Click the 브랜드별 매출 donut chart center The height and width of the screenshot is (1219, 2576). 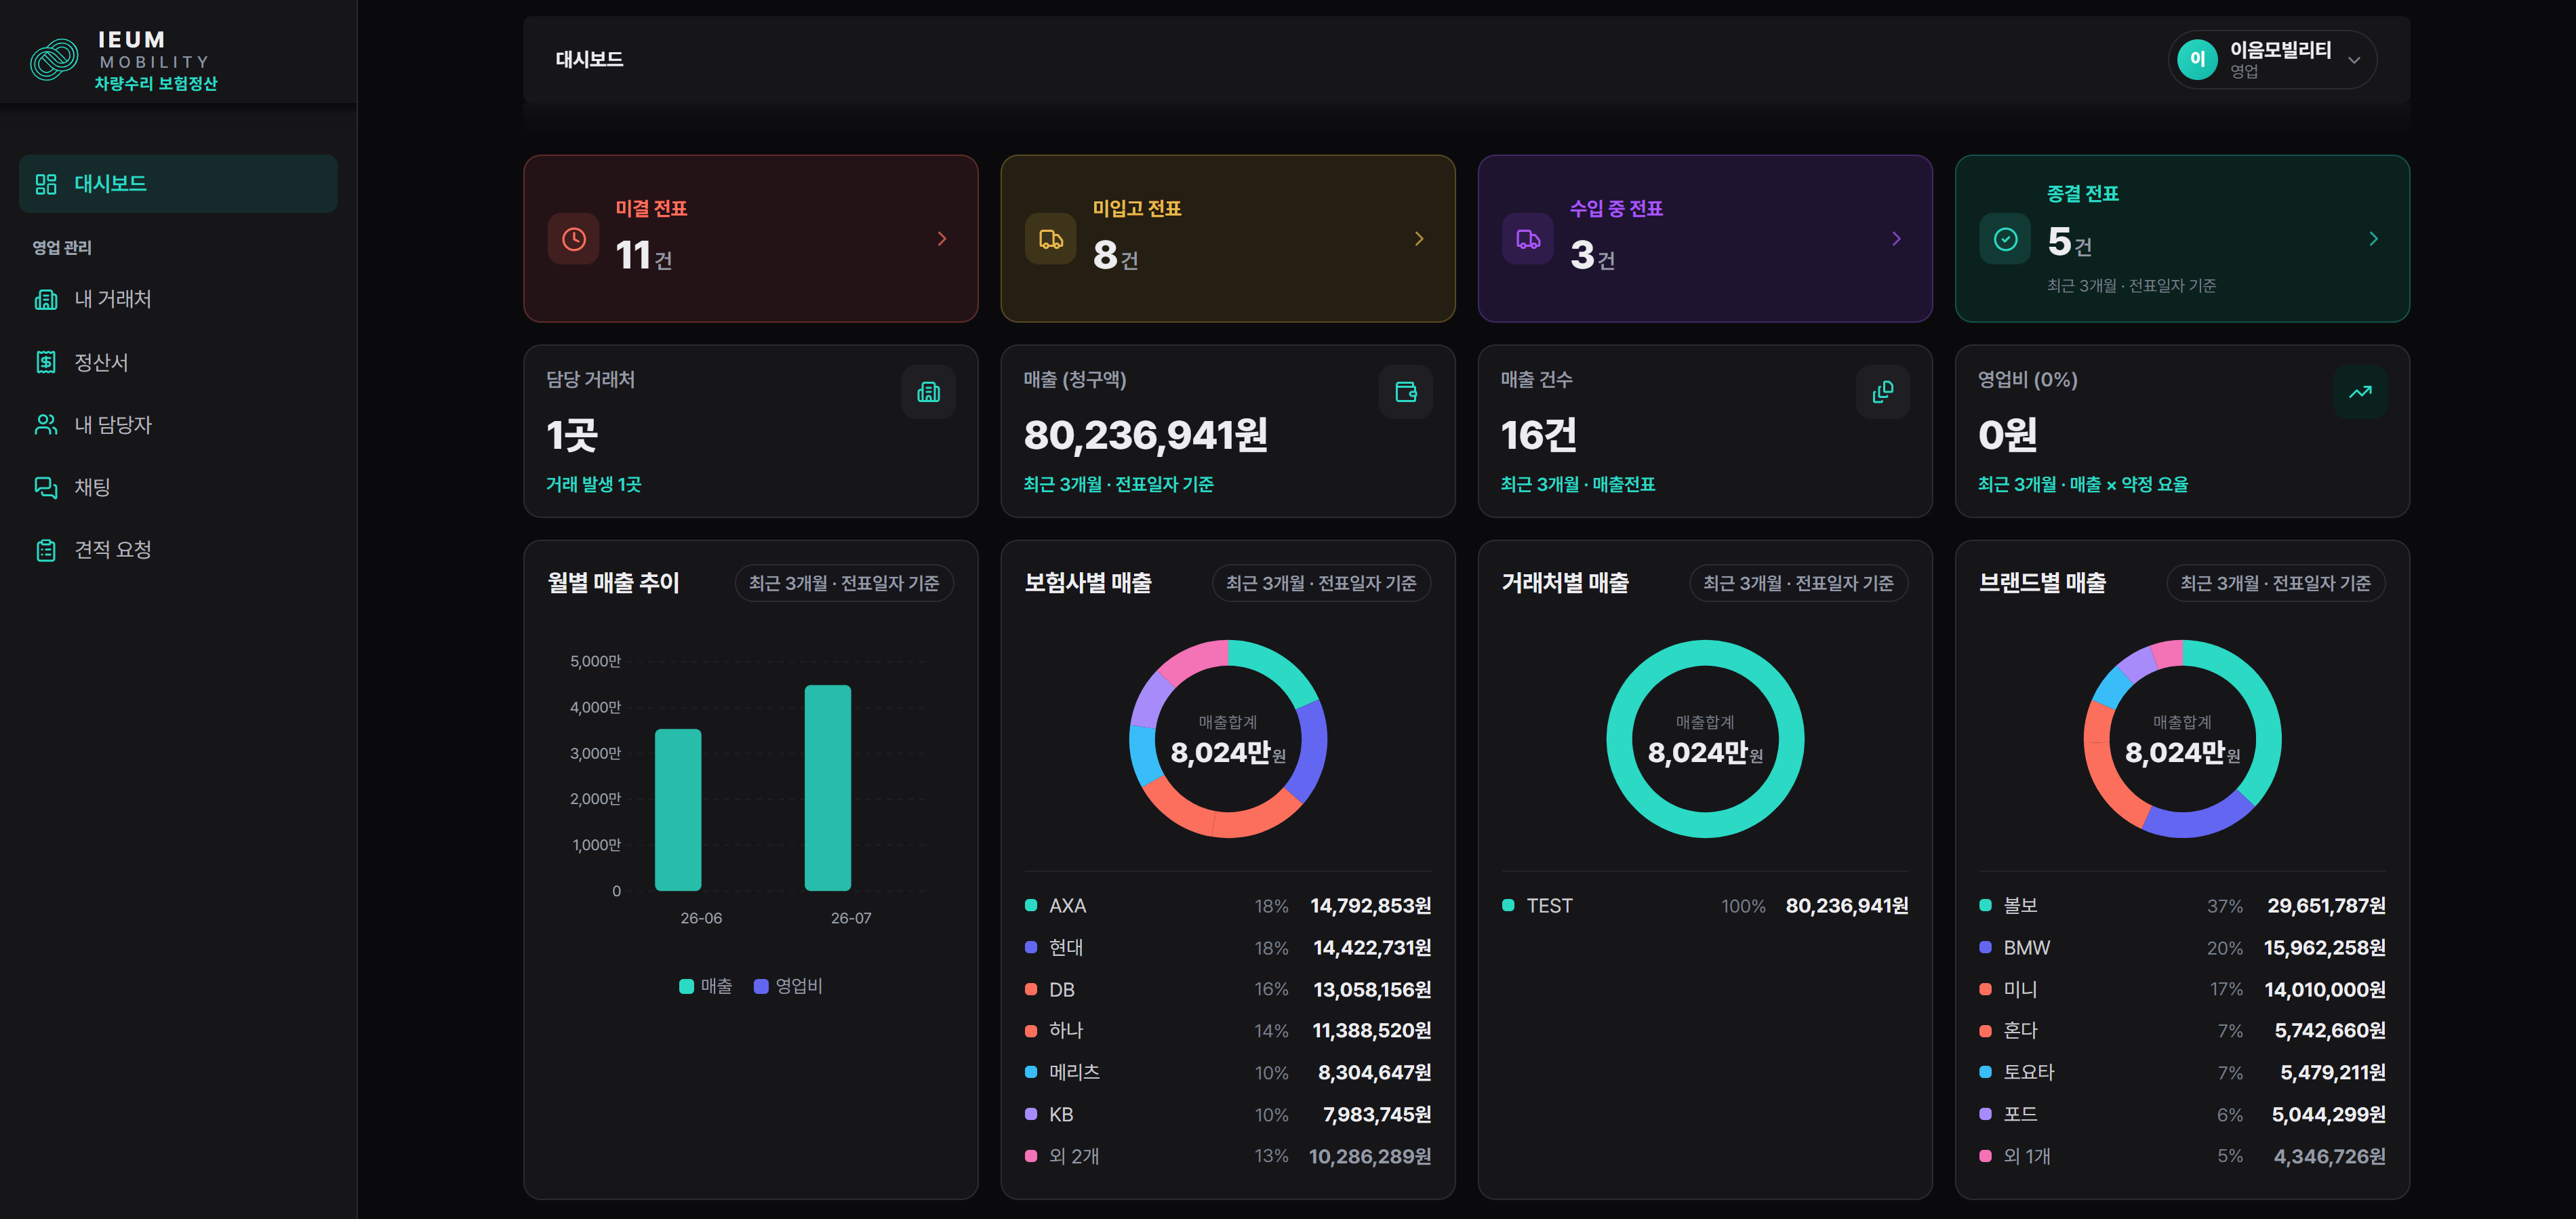2182,739
